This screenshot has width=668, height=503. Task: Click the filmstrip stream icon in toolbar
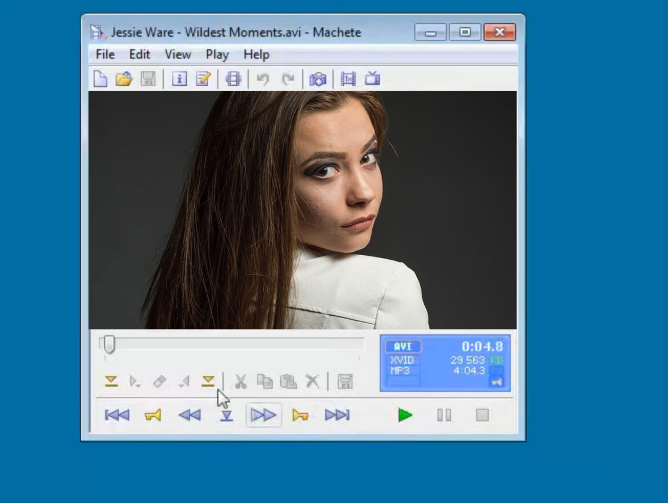(x=233, y=79)
